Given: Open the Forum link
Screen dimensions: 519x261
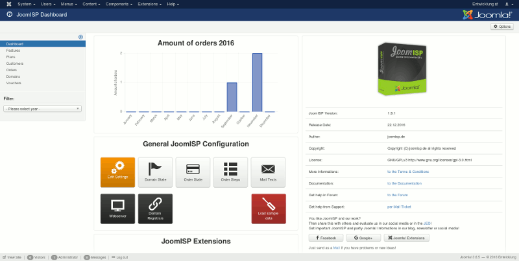Looking at the screenshot, I should (x=398, y=195).
